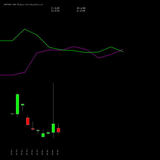Screen dimensions: 160x160
Task: Click the '25 Nov' date axis label
Action: point(22,152)
